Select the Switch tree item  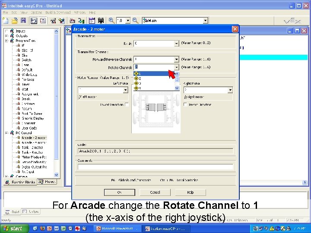tap(26, 60)
